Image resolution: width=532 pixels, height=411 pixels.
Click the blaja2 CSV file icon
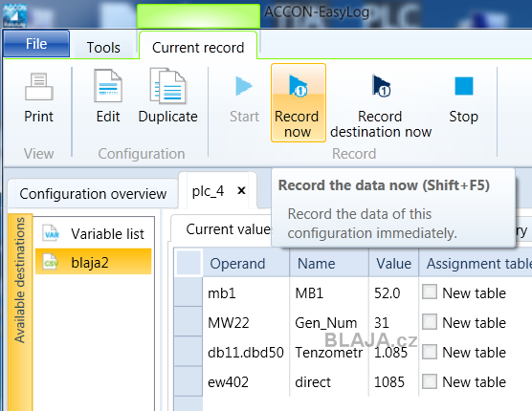point(51,262)
